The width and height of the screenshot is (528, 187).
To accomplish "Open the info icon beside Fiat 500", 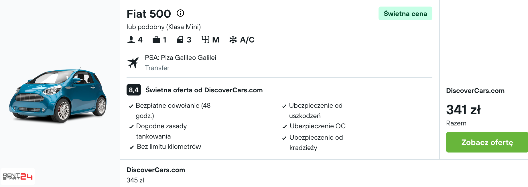I will [180, 13].
